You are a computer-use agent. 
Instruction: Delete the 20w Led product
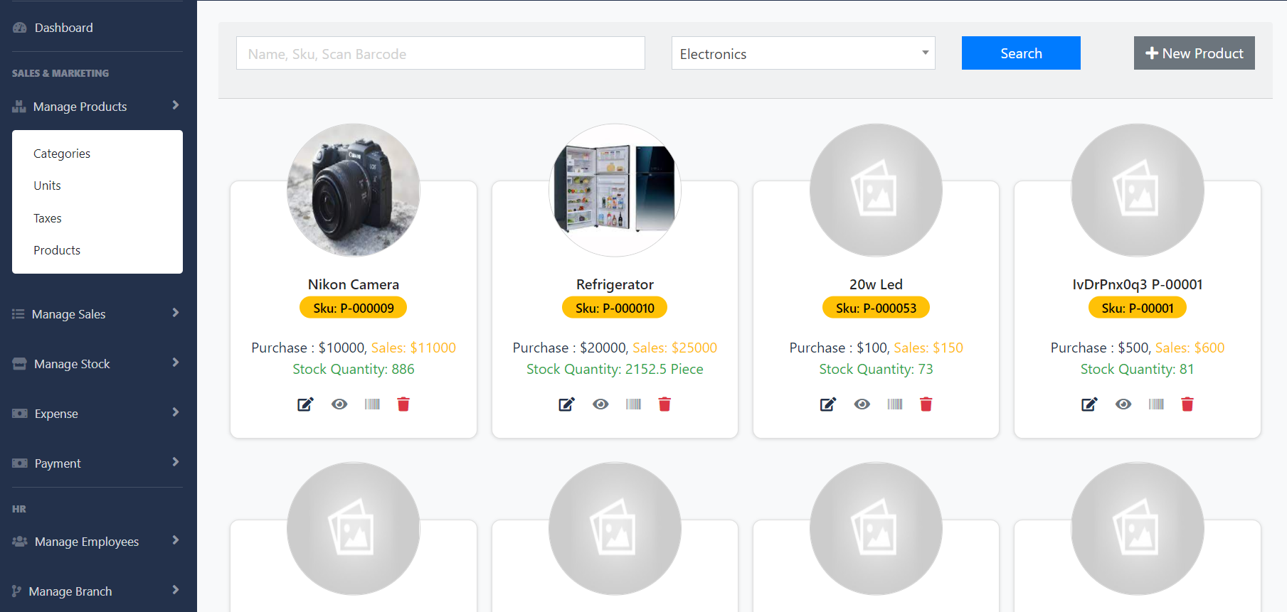pos(926,404)
